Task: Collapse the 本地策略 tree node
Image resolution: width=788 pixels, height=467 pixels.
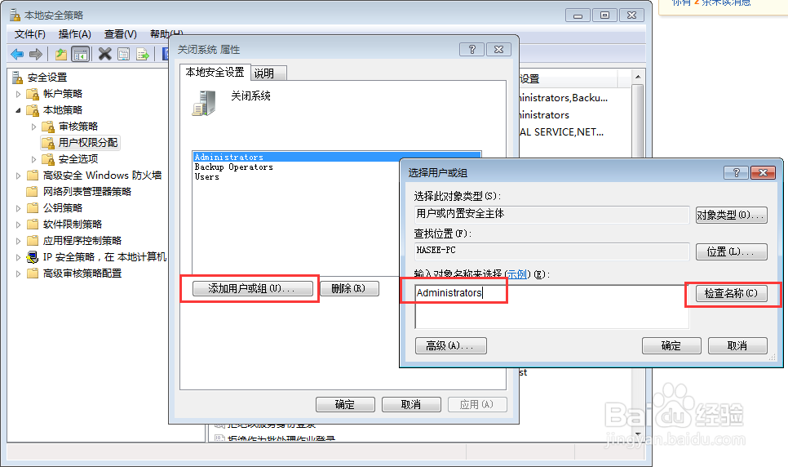Action: (19, 110)
